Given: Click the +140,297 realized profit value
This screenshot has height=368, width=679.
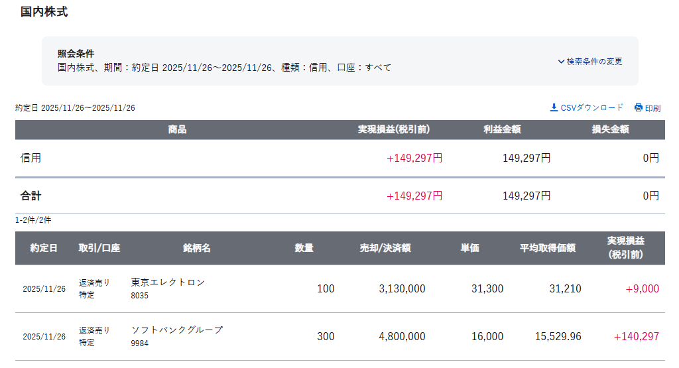Looking at the screenshot, I should 637,337.
